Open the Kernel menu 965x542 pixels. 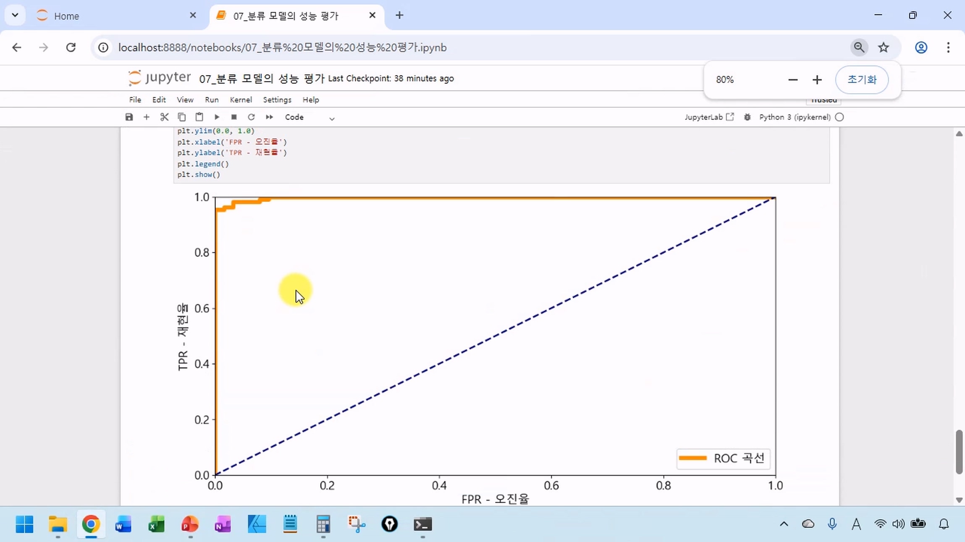point(241,100)
